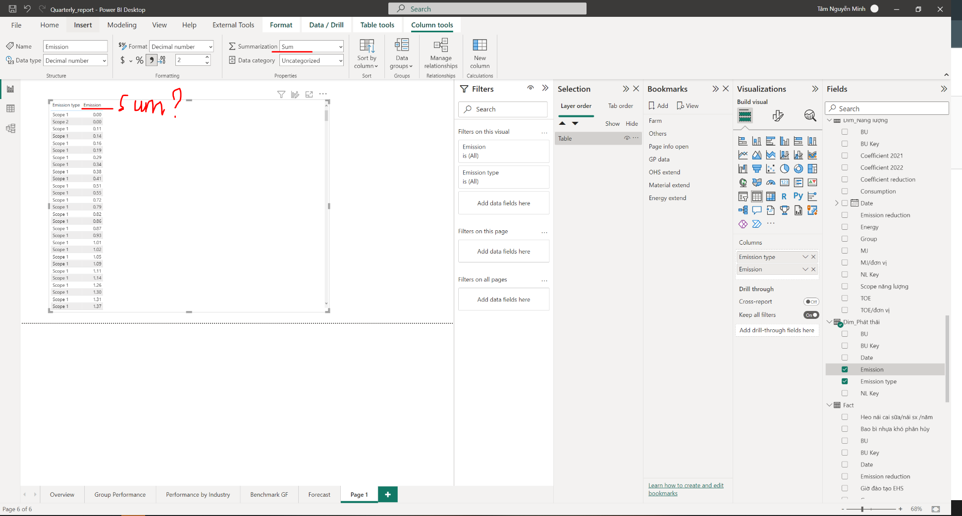Choose the Funnel visual
Screen dimensions: 962x516
coord(756,169)
